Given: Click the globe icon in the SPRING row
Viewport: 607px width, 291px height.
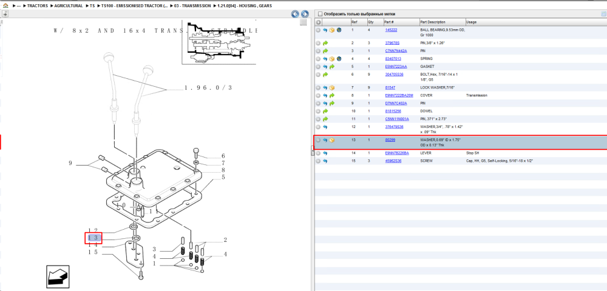Looking at the screenshot, I should (x=339, y=59).
